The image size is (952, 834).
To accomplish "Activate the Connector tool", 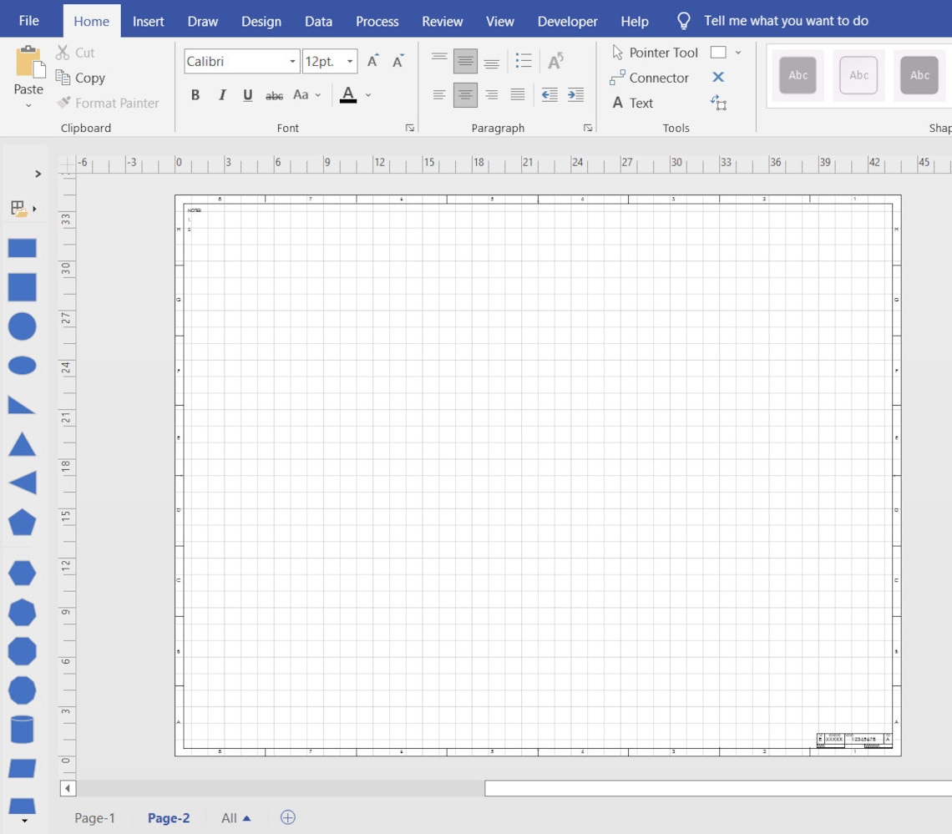I will 660,78.
